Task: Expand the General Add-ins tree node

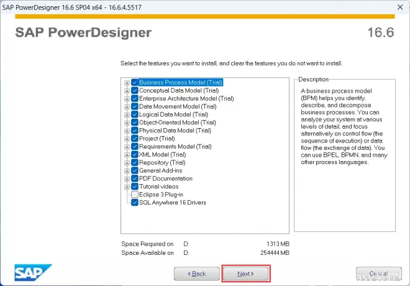Action: 127,171
